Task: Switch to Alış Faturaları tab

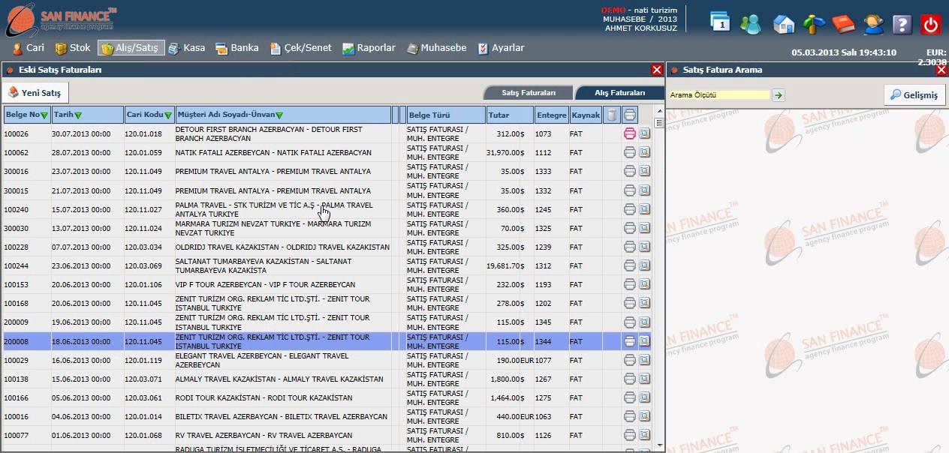Action: click(x=619, y=93)
